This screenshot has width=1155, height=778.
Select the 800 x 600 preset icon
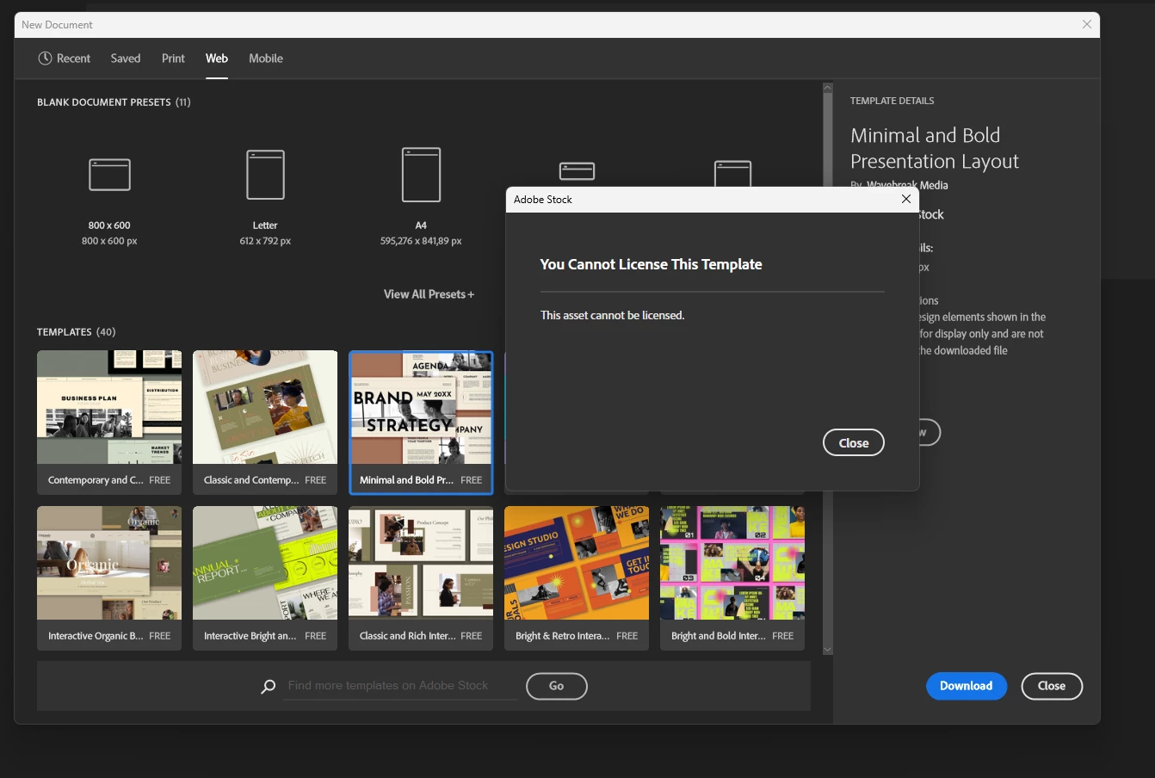[109, 175]
